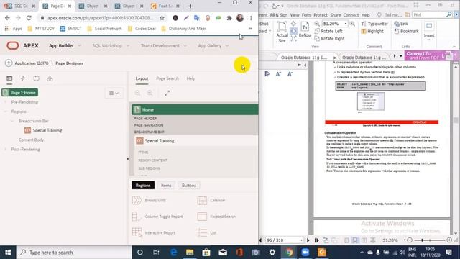Reload the Chrome page
This screenshot has height=259, width=460.
tap(29, 18)
